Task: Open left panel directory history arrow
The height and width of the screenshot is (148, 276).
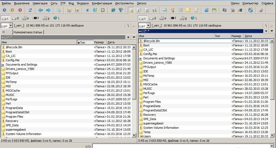Action: click(x=134, y=37)
